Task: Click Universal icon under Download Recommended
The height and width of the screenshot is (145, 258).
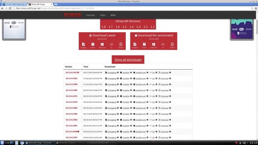Action: pos(172,45)
